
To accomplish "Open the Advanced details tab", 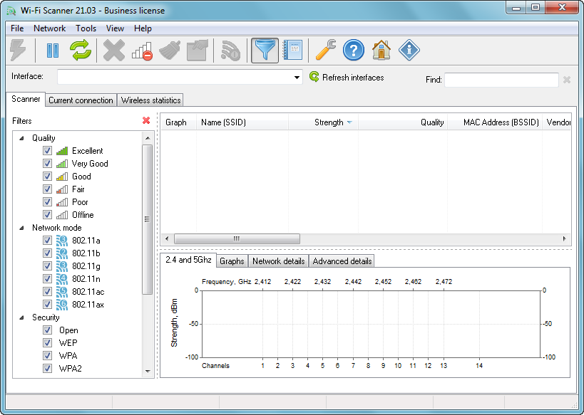I will (342, 261).
